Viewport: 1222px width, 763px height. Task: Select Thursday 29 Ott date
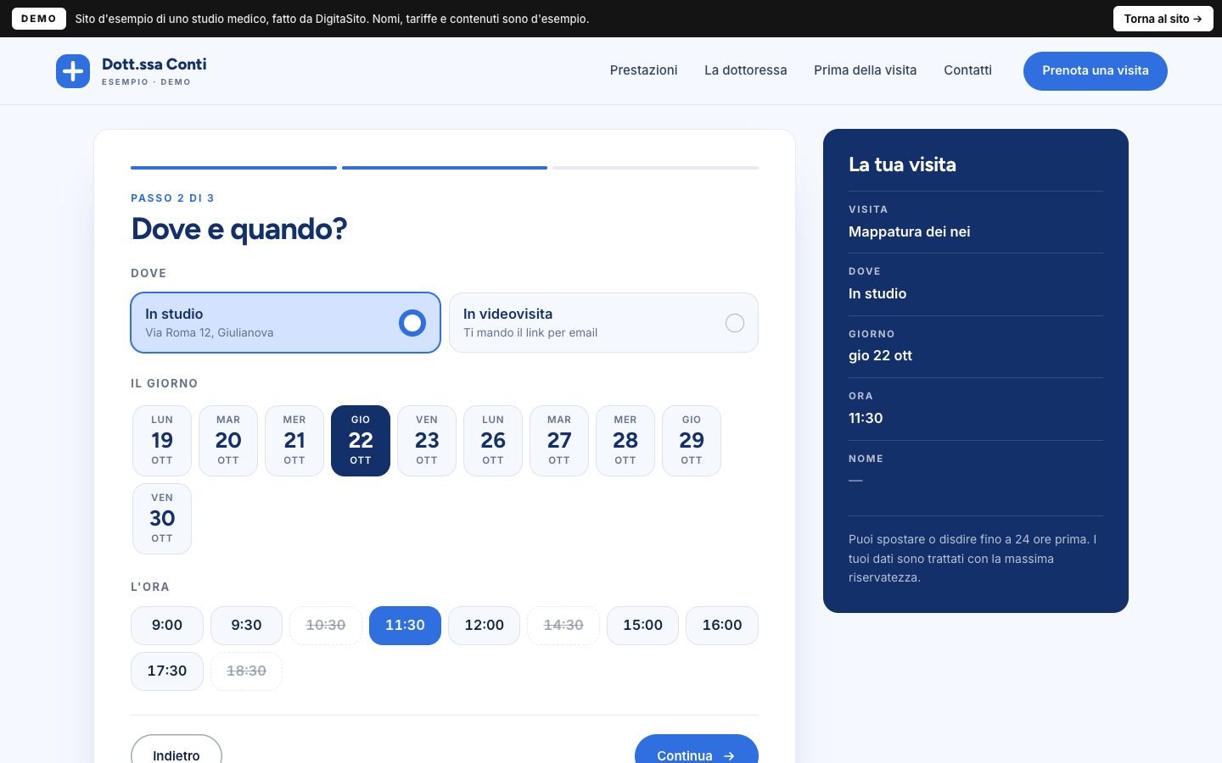pos(692,441)
